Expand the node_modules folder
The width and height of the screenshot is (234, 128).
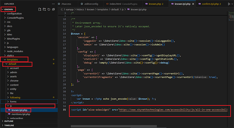coord(15,51)
